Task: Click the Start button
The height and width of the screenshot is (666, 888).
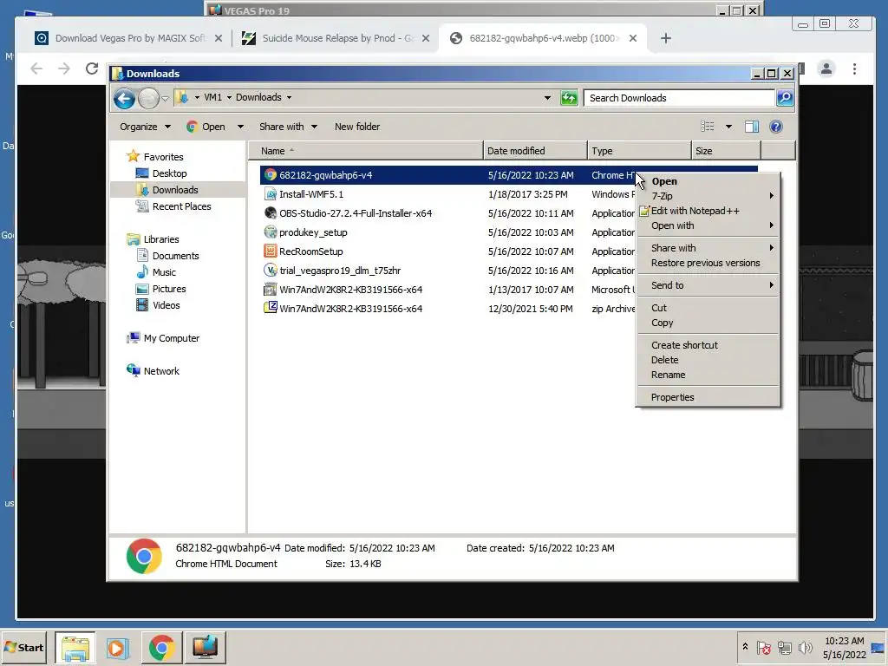Action: click(23, 647)
